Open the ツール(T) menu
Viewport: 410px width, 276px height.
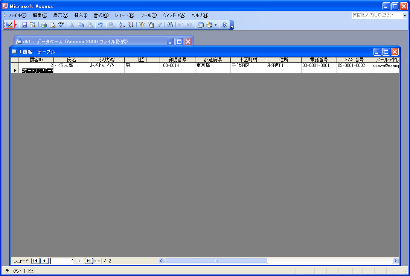click(x=148, y=15)
